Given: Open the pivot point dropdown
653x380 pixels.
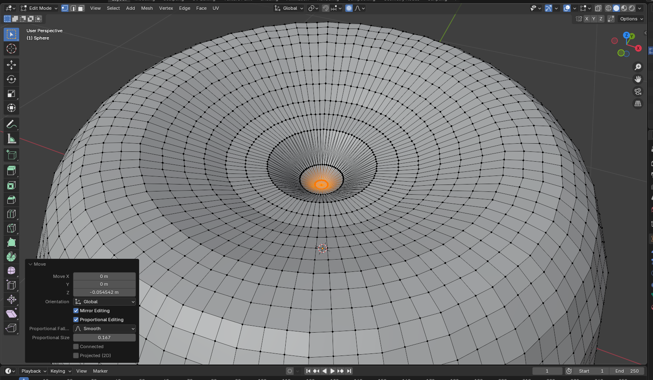Looking at the screenshot, I should point(313,8).
